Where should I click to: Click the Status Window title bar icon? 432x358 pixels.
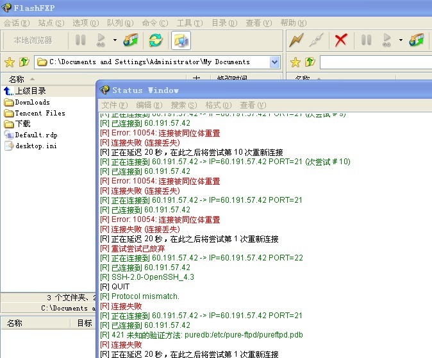[x=104, y=90]
